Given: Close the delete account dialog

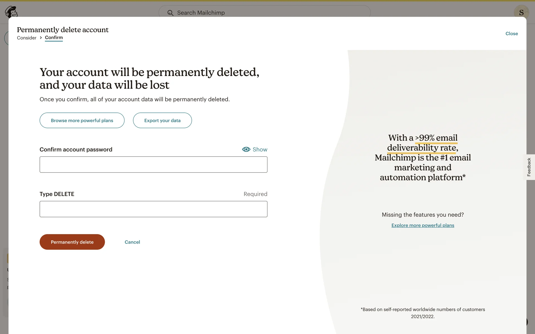Looking at the screenshot, I should (512, 34).
